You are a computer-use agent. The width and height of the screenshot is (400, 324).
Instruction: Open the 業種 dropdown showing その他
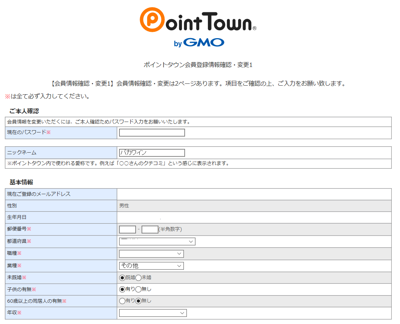[151, 266]
